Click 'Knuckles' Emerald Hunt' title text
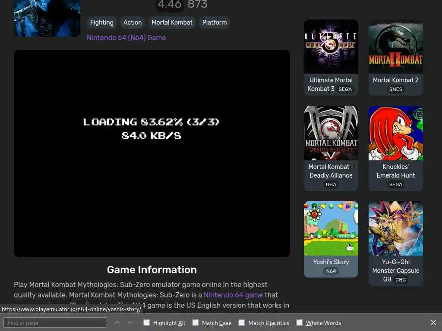This screenshot has width=442, height=331. (396, 171)
